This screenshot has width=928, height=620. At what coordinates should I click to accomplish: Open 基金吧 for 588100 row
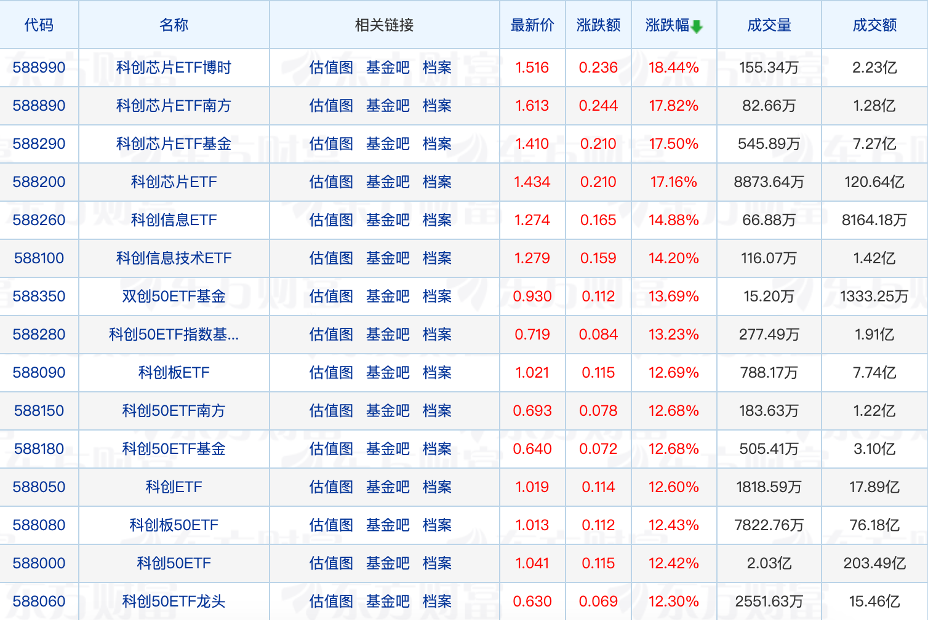[388, 258]
